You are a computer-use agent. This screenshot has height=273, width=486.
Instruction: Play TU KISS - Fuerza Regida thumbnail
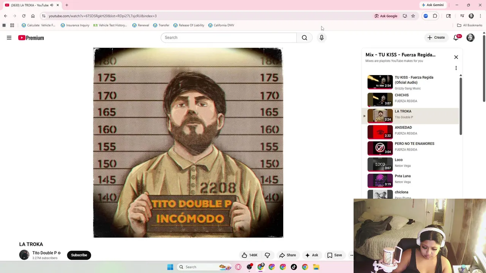click(x=380, y=82)
